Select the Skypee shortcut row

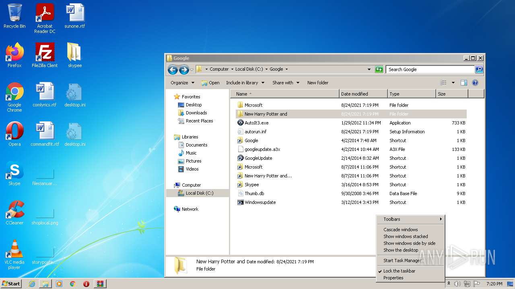click(x=351, y=185)
